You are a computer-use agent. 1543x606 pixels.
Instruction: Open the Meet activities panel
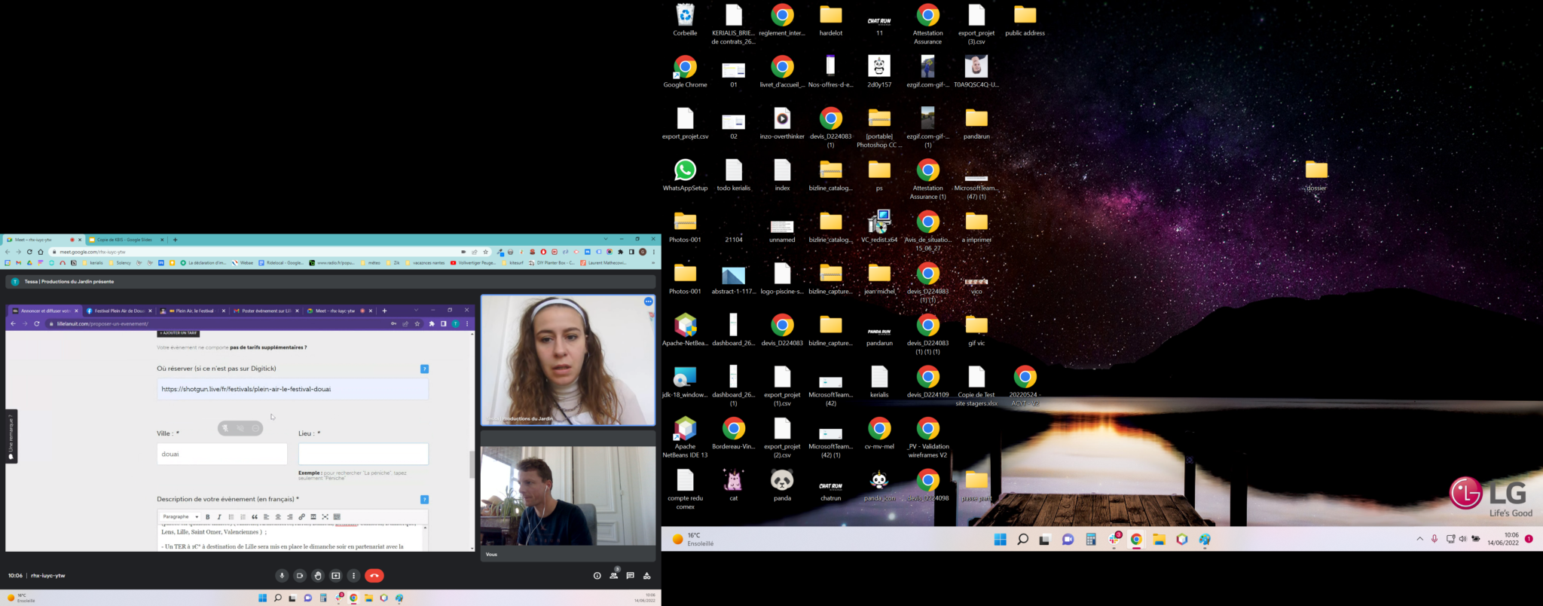tap(646, 576)
